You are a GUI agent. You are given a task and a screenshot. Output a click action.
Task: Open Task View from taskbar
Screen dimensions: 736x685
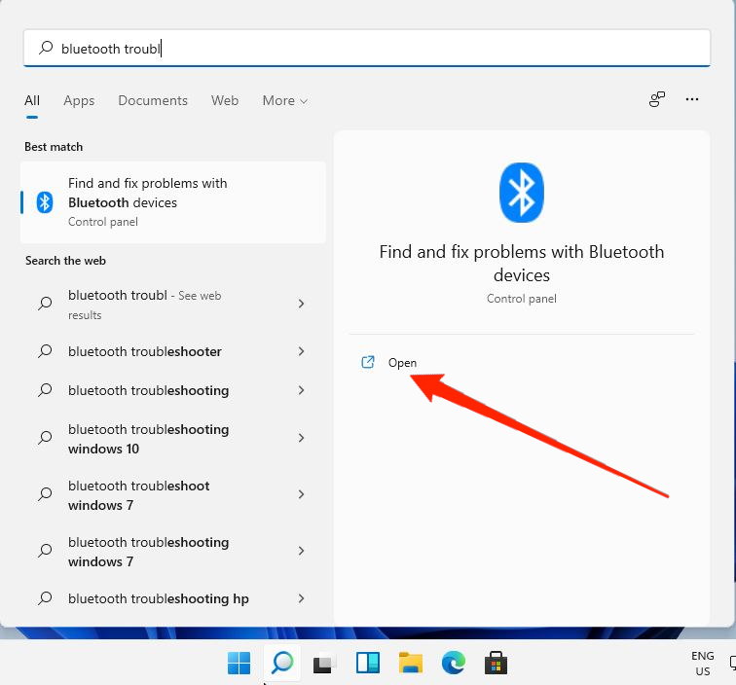pos(324,664)
